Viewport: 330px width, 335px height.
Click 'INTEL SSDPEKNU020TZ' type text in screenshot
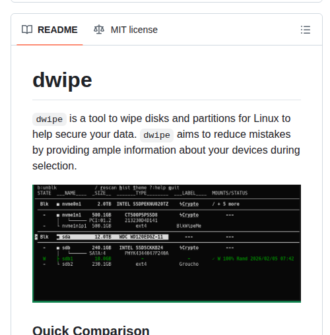click(143, 204)
